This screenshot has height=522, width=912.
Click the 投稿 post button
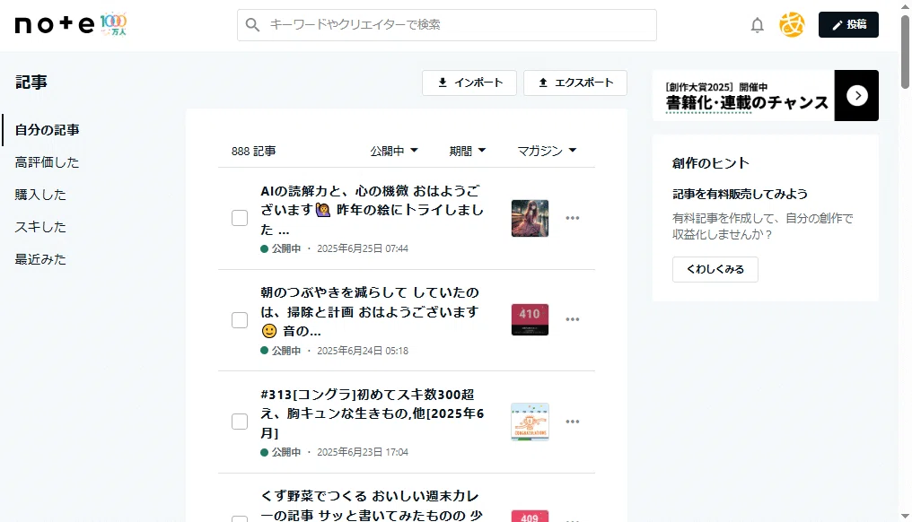(x=848, y=24)
